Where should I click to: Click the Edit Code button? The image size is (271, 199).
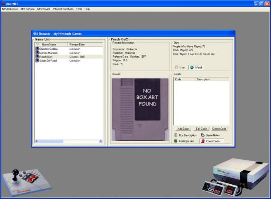pyautogui.click(x=201, y=129)
